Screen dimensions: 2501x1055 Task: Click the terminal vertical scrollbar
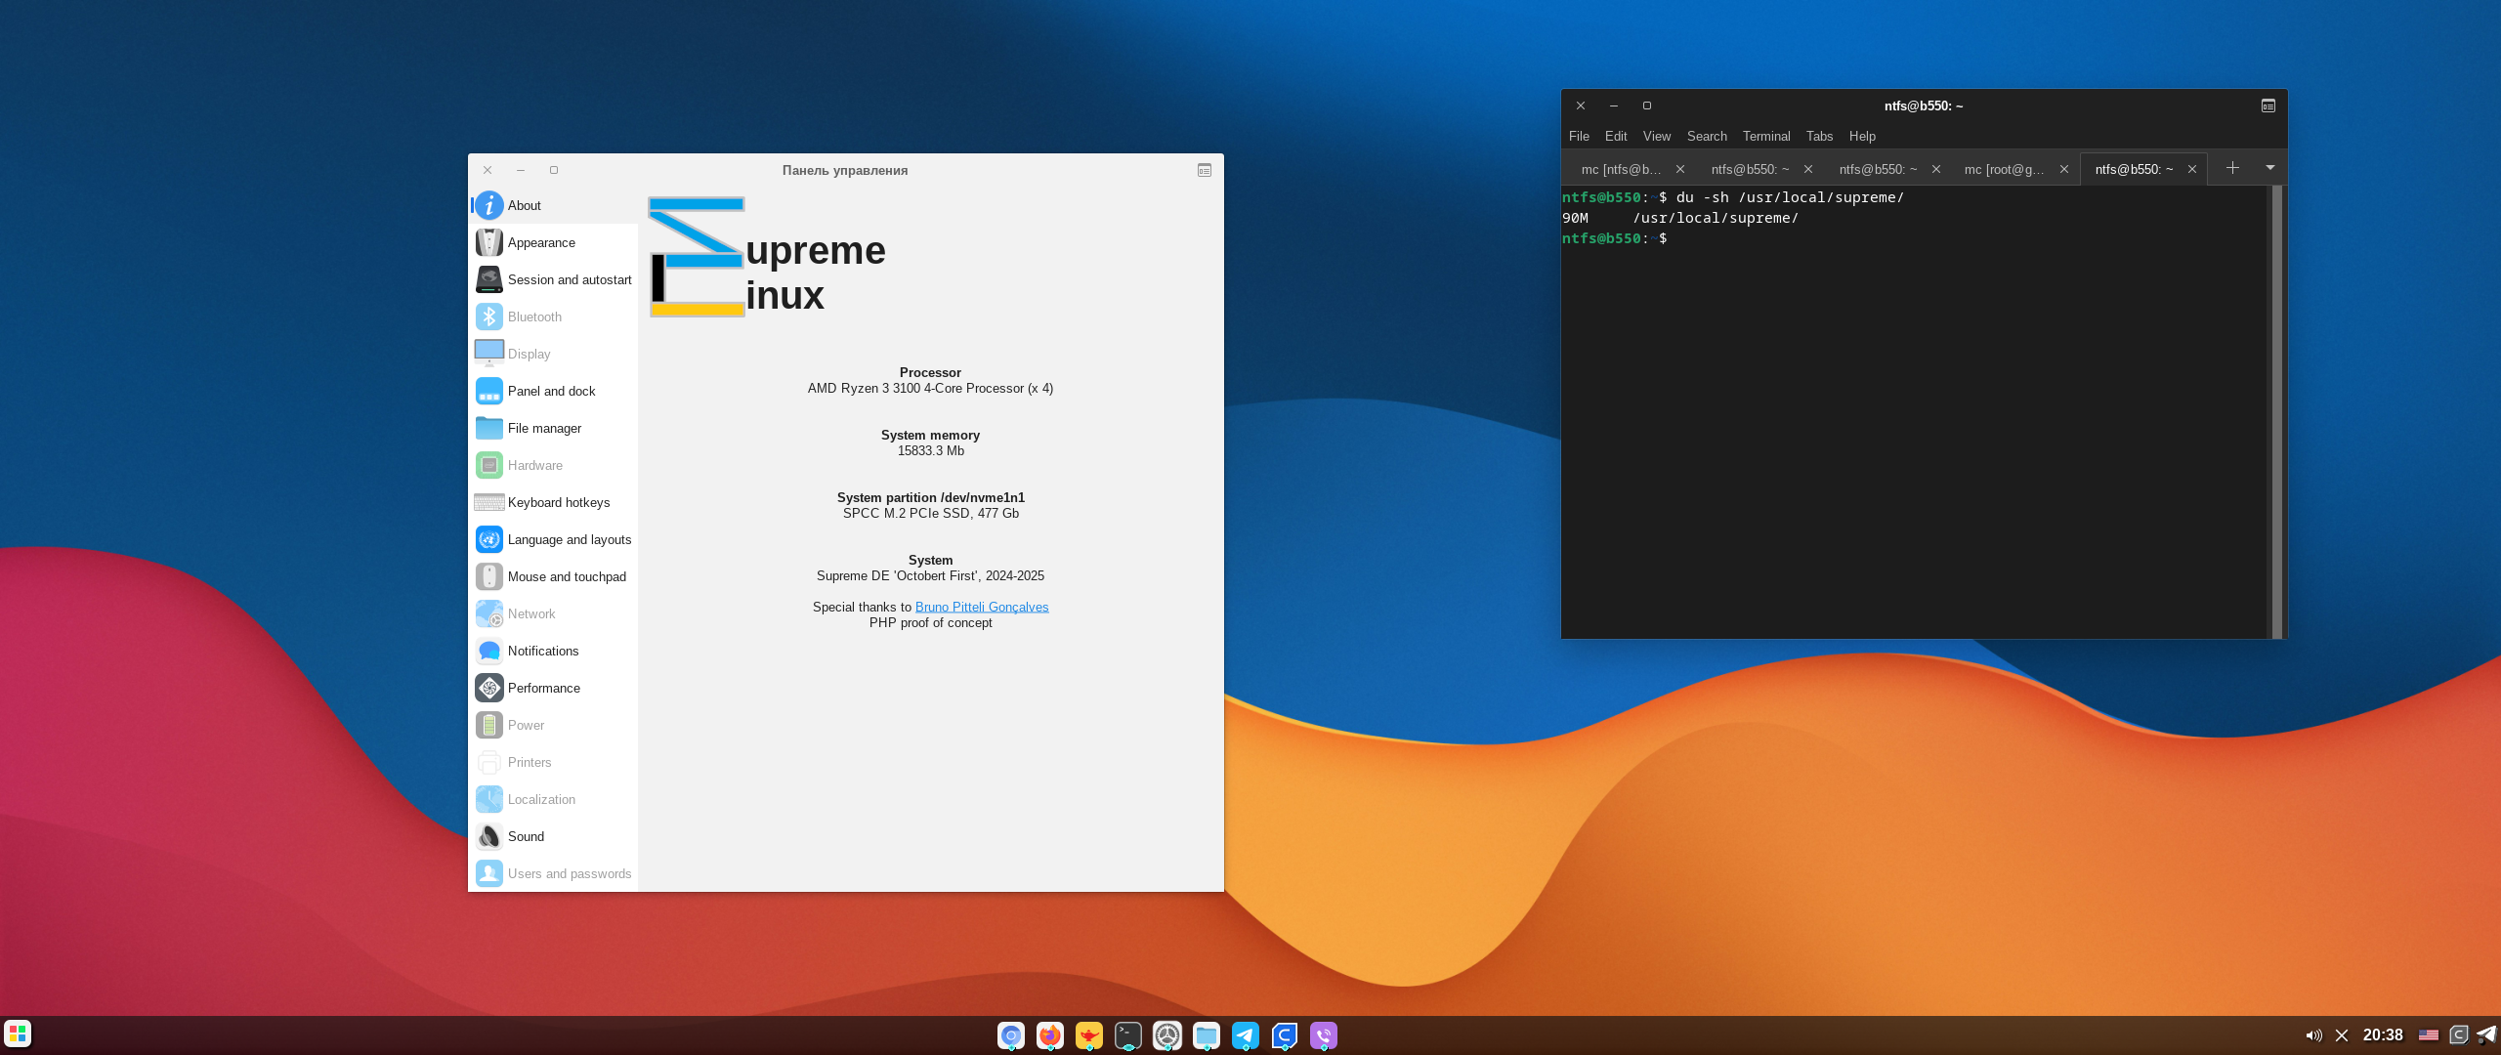coord(2277,410)
